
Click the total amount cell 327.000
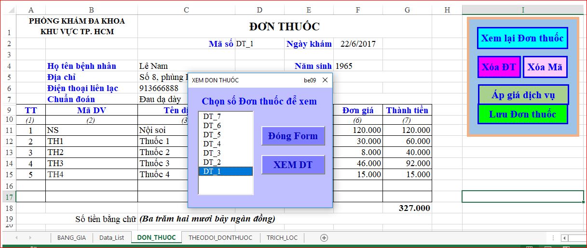coord(407,208)
